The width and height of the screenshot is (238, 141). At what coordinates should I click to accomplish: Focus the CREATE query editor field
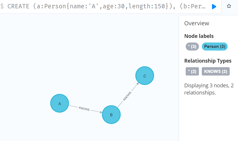point(106,6)
